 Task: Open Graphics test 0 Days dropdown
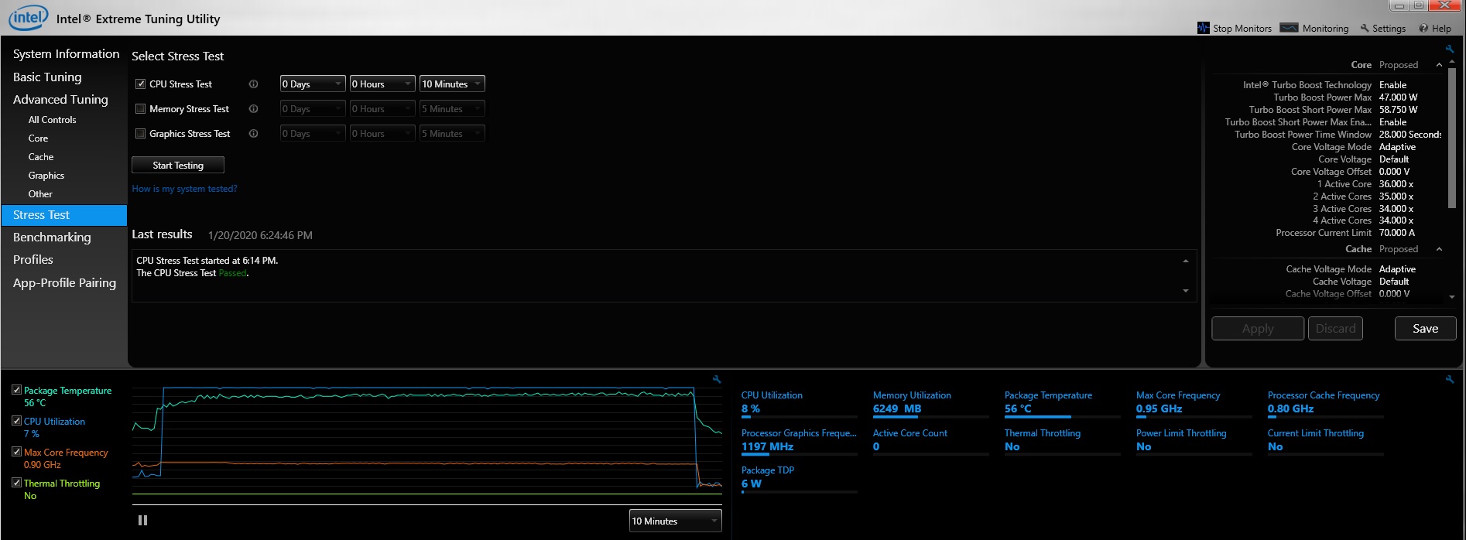tap(313, 134)
